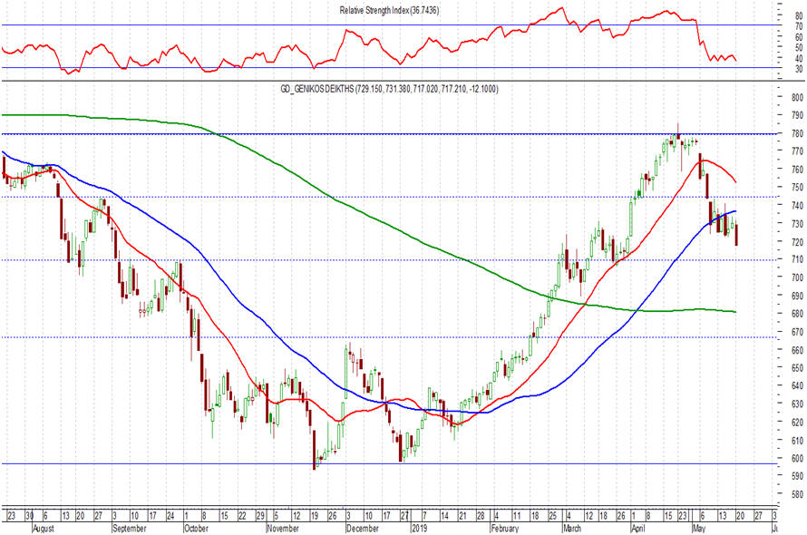Click the 700 price axis label
Screen dimensions: 807x535
coord(798,277)
